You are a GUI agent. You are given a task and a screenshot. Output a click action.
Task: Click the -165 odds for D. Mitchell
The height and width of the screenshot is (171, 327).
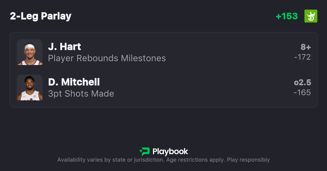click(x=302, y=93)
